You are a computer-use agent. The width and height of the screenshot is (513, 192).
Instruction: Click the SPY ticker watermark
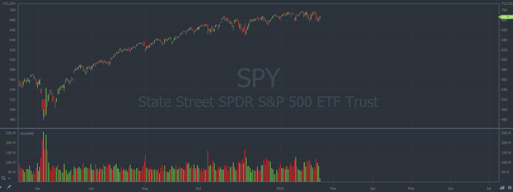[x=258, y=78]
